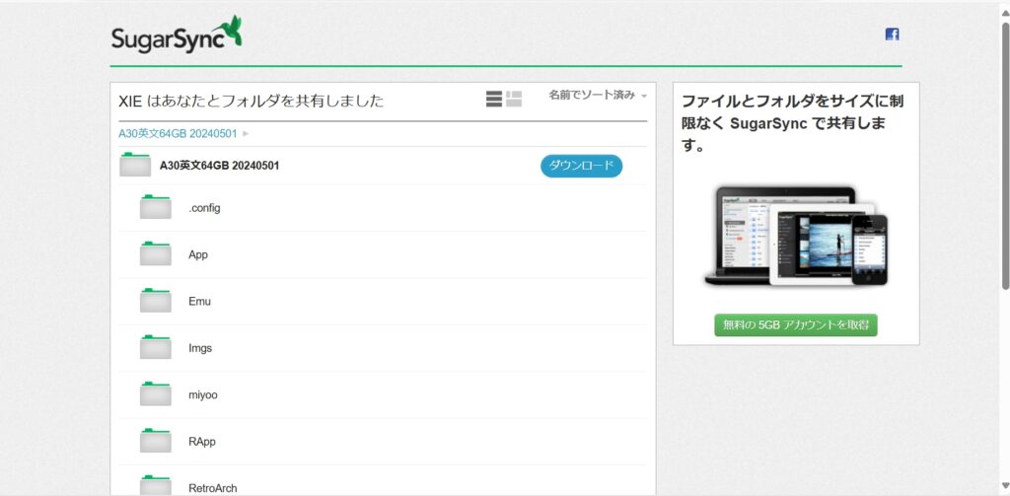Click the SugarSync devices promo image
Image resolution: width=1010 pixels, height=496 pixels.
pyautogui.click(x=796, y=236)
